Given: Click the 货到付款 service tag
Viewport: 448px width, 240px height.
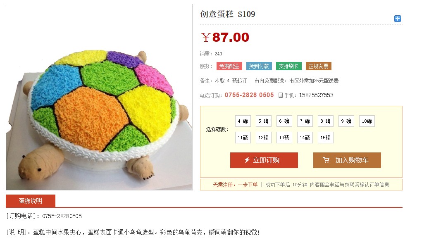Looking at the screenshot, I should [x=259, y=66].
